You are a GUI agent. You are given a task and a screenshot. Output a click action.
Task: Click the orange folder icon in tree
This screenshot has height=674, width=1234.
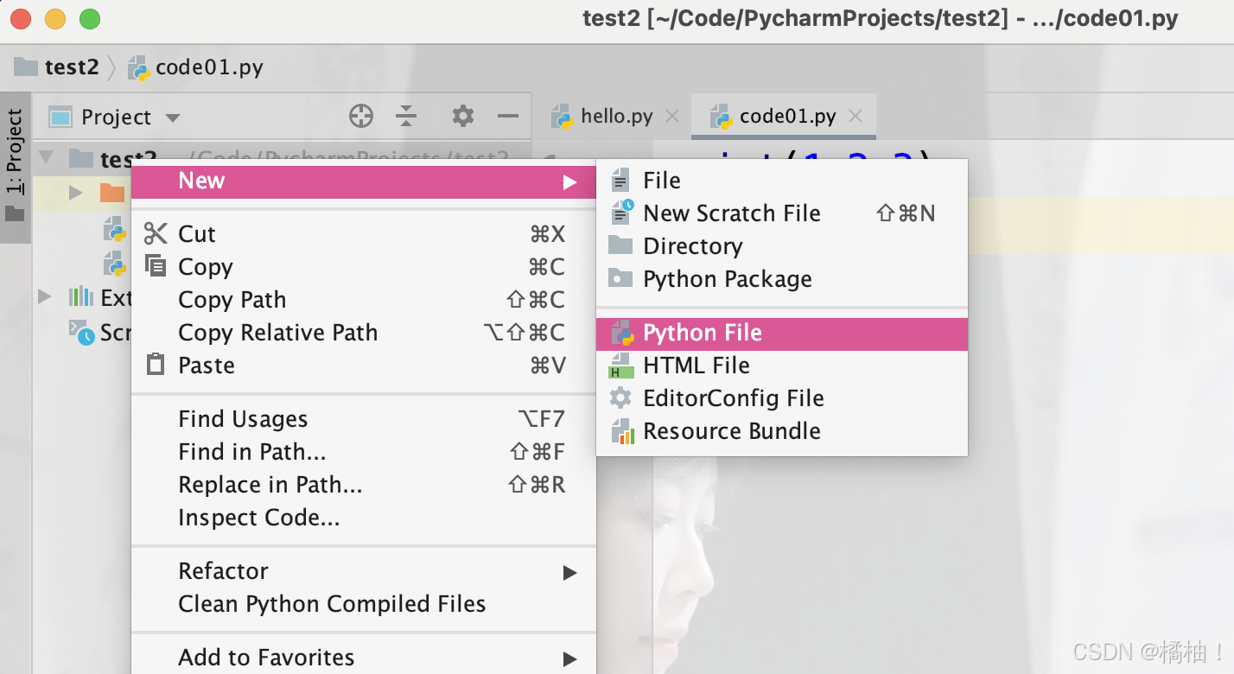pos(112,192)
